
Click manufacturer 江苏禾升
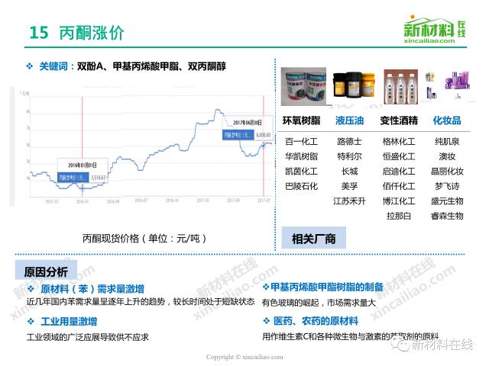click(349, 201)
